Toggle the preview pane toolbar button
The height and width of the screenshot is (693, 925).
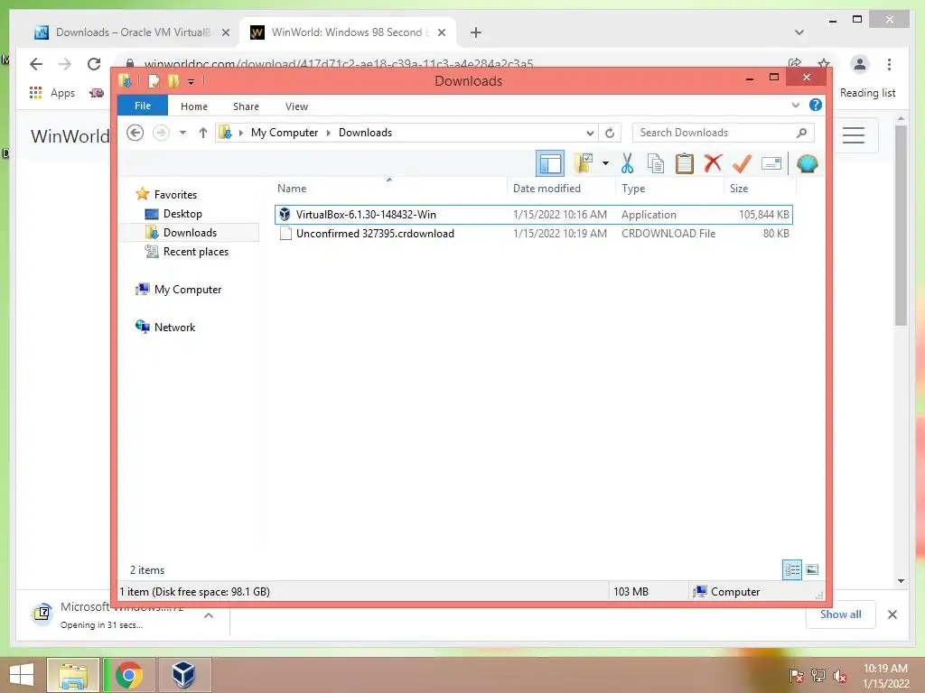pyautogui.click(x=550, y=164)
